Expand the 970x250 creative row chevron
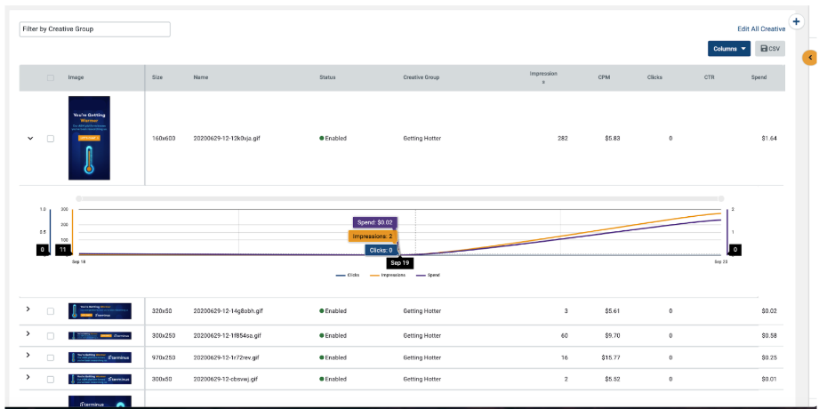 pyautogui.click(x=28, y=355)
